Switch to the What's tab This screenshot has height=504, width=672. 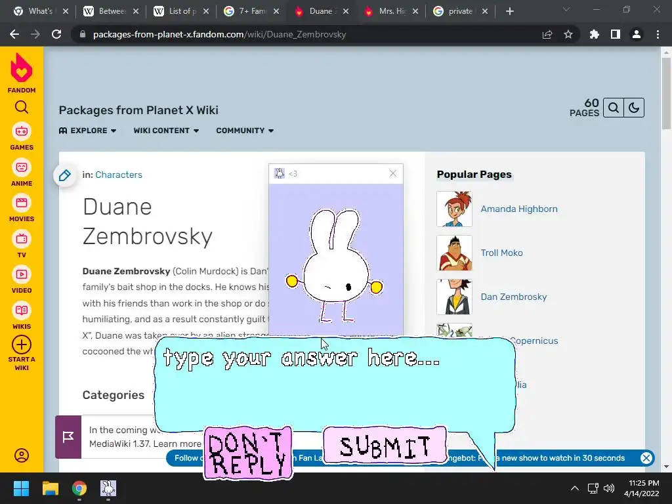click(41, 11)
